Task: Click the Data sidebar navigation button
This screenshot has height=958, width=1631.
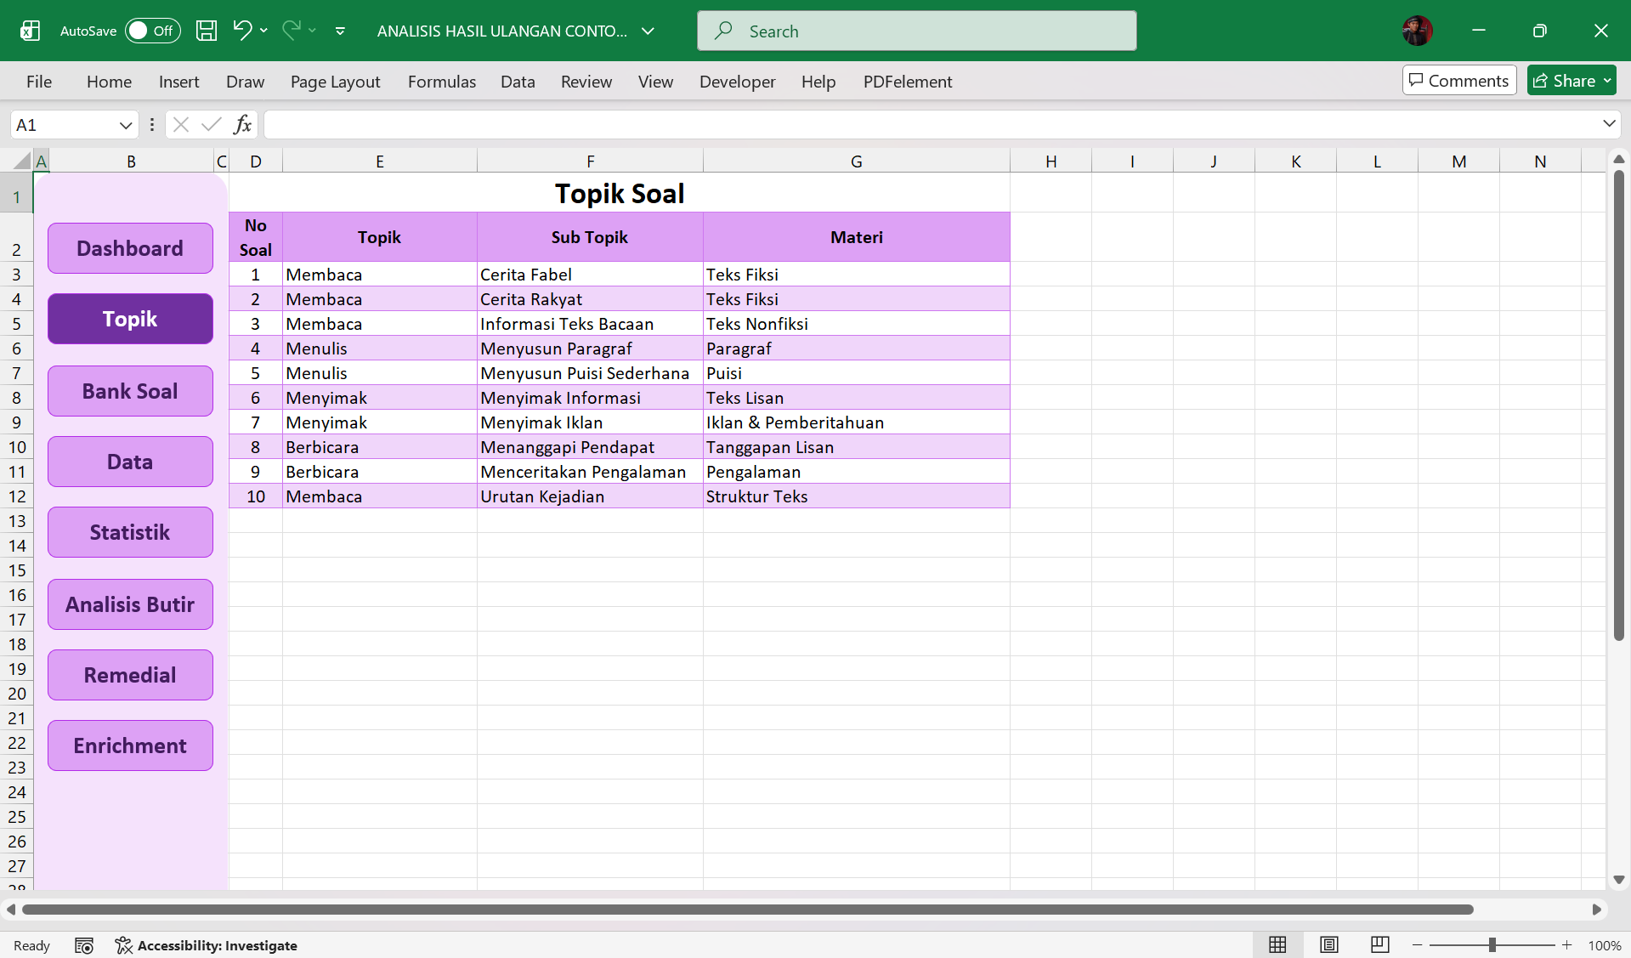Action: [x=130, y=462]
